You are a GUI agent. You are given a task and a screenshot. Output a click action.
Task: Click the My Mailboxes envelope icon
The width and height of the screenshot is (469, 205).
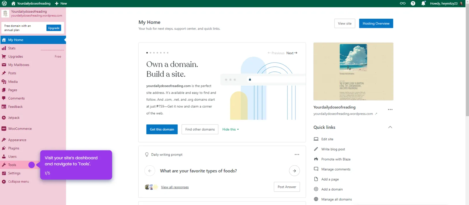(x=4, y=65)
